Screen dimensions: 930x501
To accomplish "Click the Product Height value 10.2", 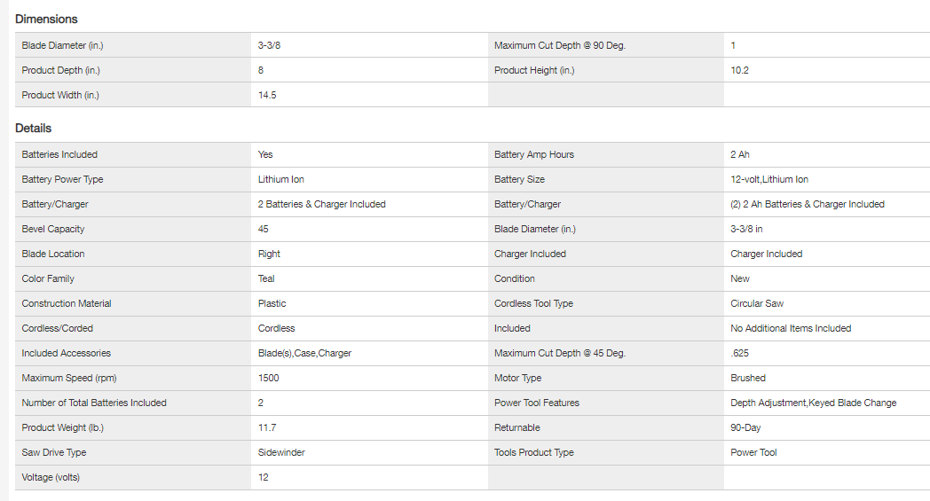I will click(739, 70).
